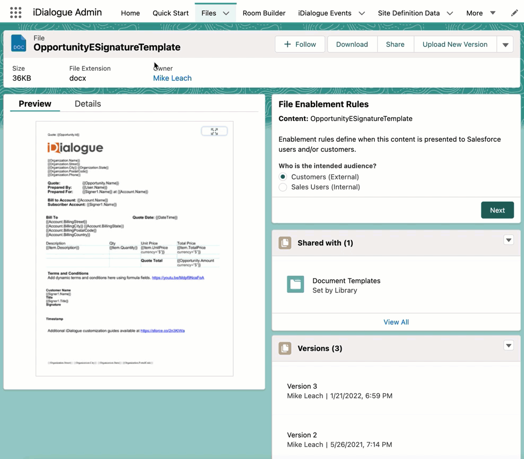Click Version 3 date '1/21/2022, 6:59 PM'
524x459 pixels.
pos(361,396)
